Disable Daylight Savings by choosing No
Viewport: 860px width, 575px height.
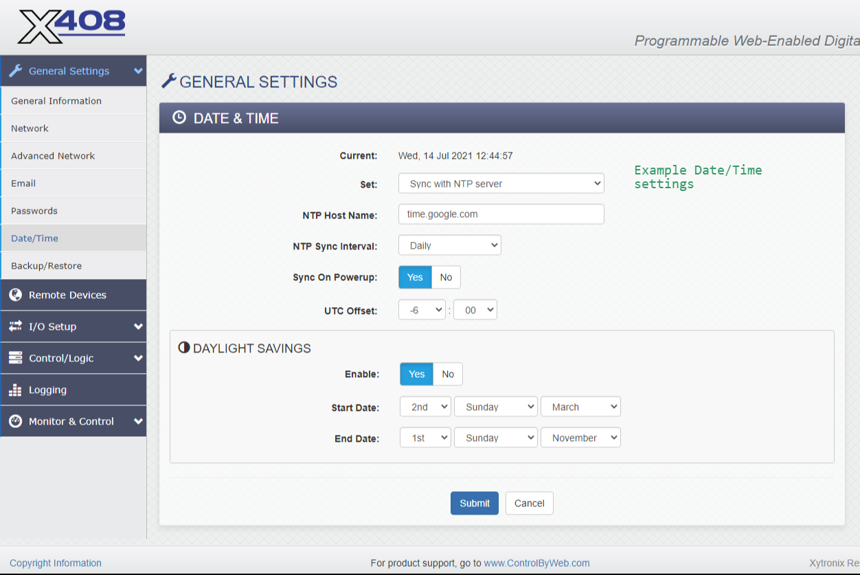pyautogui.click(x=448, y=374)
